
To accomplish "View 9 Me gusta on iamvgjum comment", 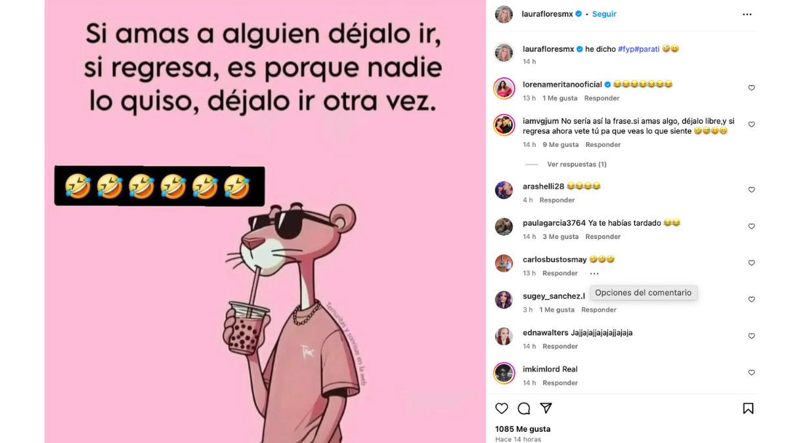I will pos(561,144).
